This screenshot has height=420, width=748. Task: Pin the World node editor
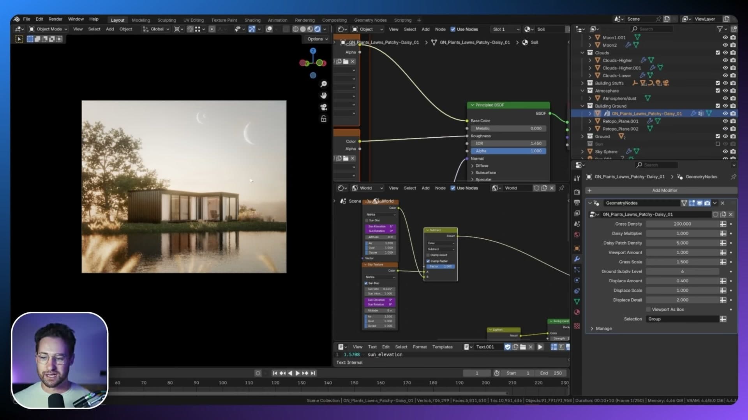pyautogui.click(x=561, y=188)
